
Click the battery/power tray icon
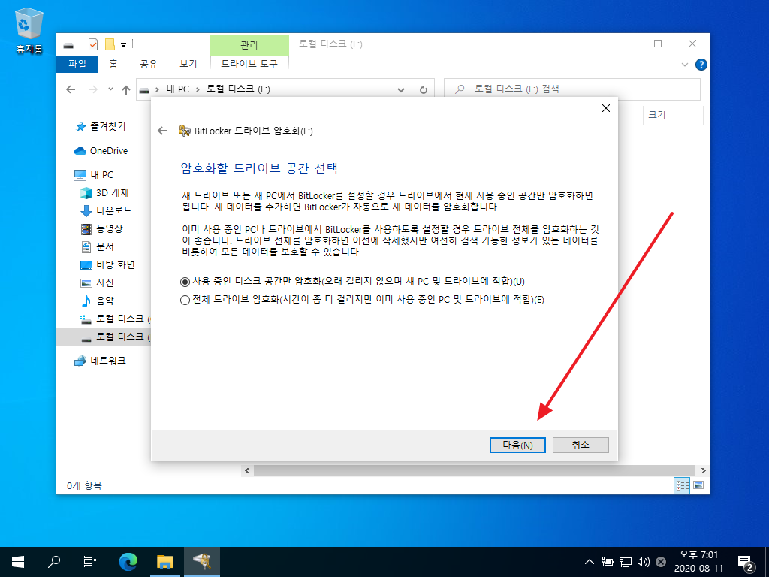pos(608,562)
